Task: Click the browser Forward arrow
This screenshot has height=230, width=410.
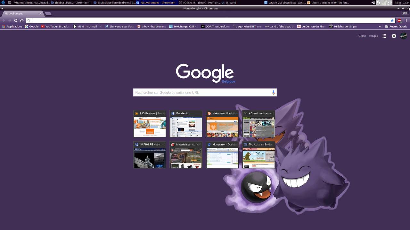Action: coord(10,20)
